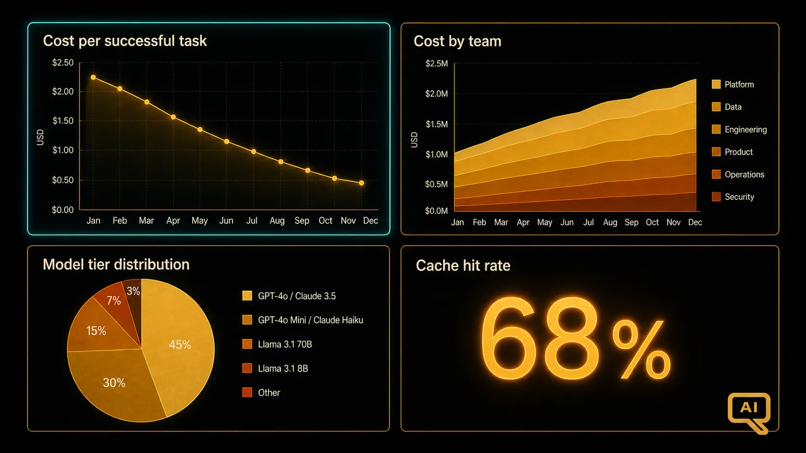Click the 'Engineering' legend label
Image resolution: width=806 pixels, height=453 pixels.
pyautogui.click(x=746, y=129)
